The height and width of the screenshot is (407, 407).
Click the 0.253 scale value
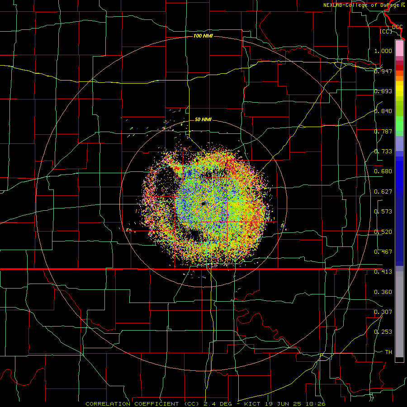coord(383,332)
